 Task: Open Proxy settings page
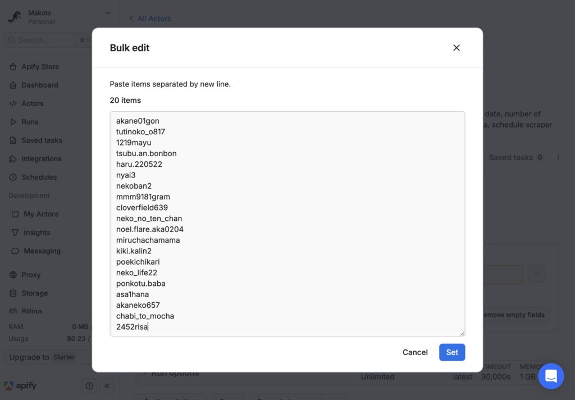pos(31,275)
